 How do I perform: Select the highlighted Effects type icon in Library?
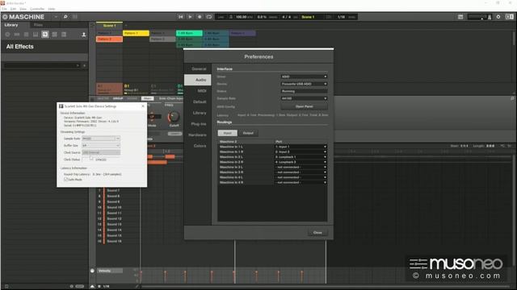[45, 35]
